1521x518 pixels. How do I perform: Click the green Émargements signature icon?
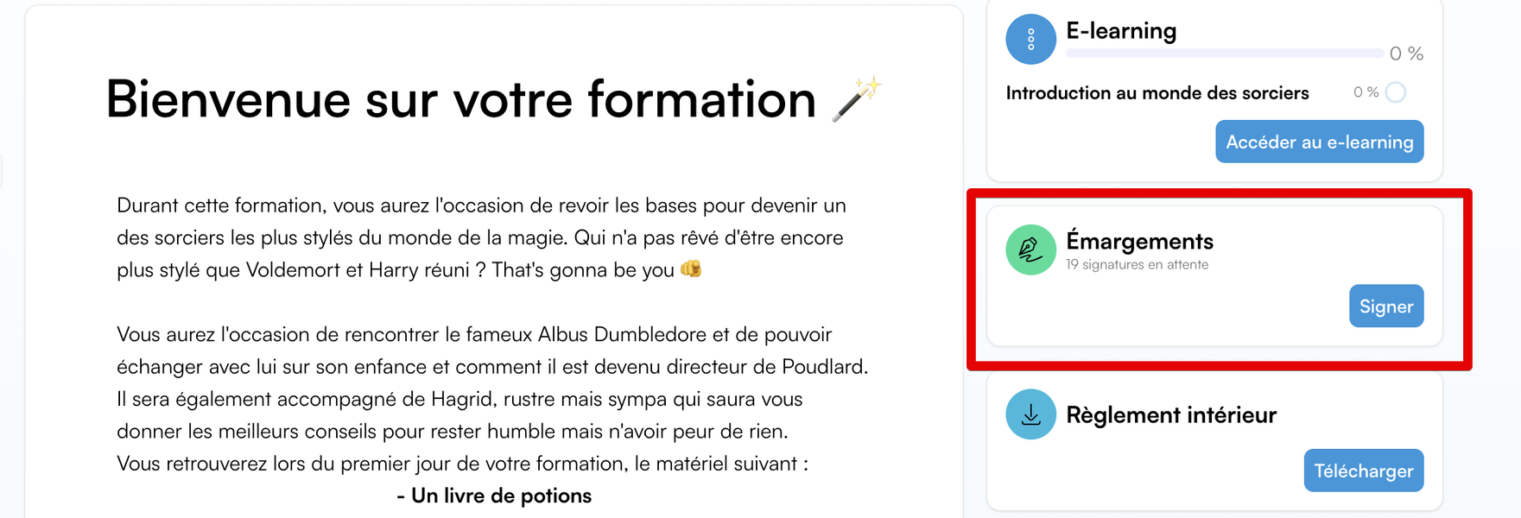pos(1030,250)
